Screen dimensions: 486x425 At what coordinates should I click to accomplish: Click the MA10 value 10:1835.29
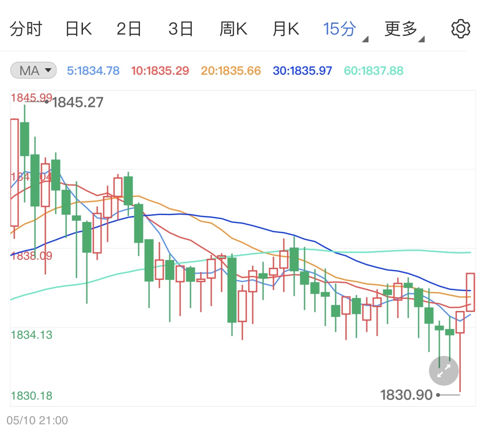tap(160, 71)
